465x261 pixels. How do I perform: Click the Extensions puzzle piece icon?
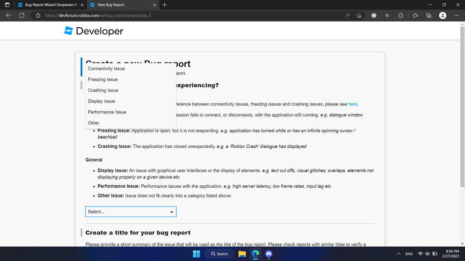pyautogui.click(x=400, y=15)
